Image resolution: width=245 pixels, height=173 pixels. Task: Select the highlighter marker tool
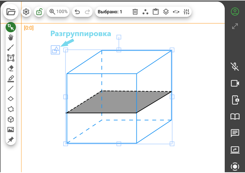pyautogui.click(x=11, y=78)
